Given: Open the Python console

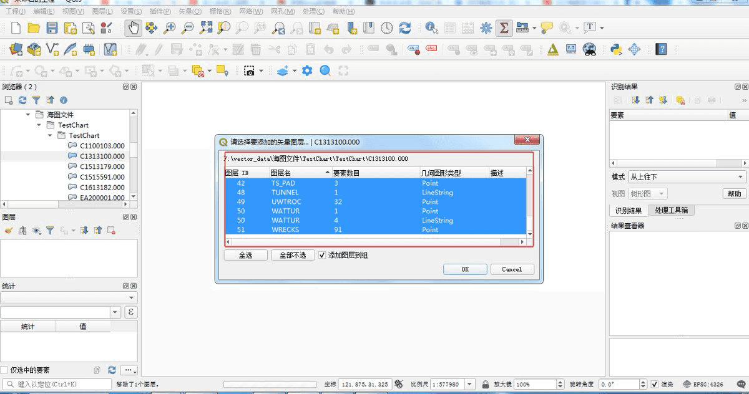Looking at the screenshot, I should pyautogui.click(x=616, y=49).
